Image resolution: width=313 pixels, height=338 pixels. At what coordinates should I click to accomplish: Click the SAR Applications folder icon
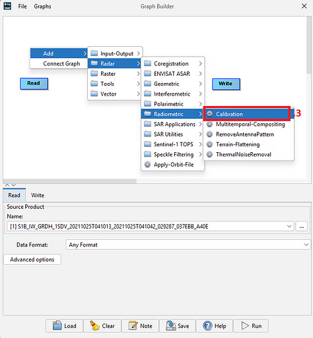click(147, 124)
